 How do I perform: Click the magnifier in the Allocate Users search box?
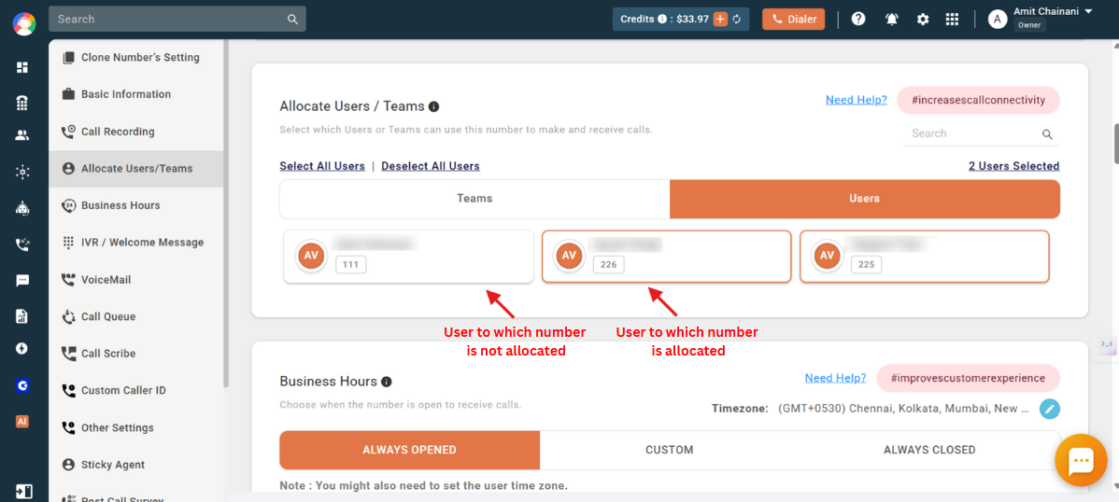coord(1047,134)
